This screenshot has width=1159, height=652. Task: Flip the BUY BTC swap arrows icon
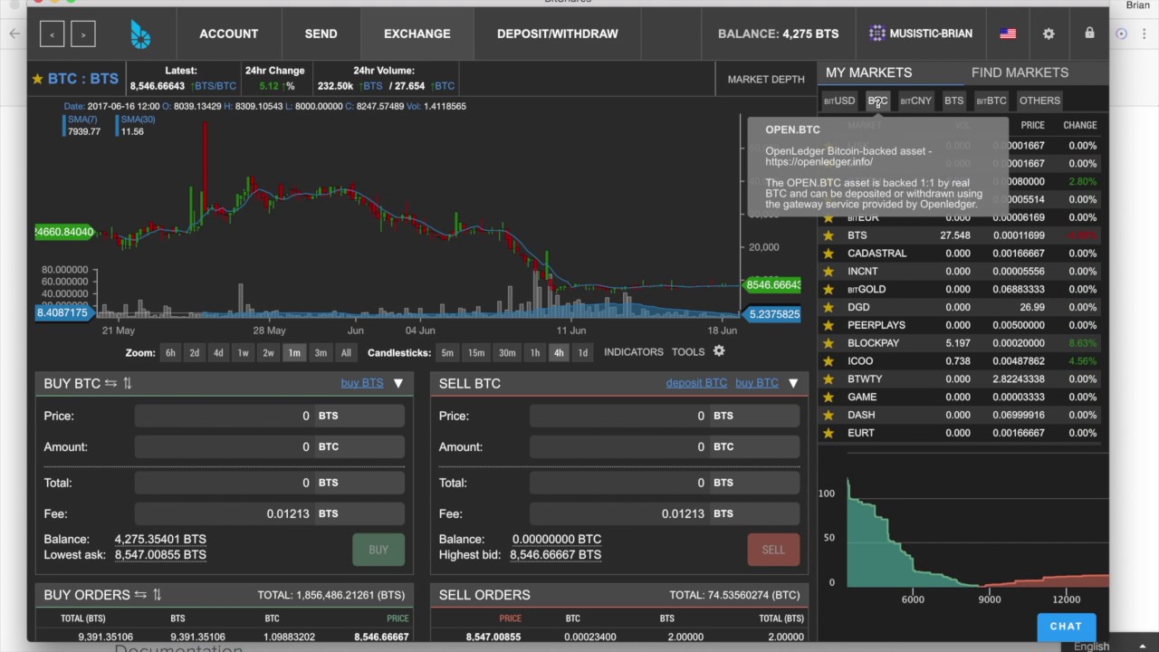coord(110,383)
